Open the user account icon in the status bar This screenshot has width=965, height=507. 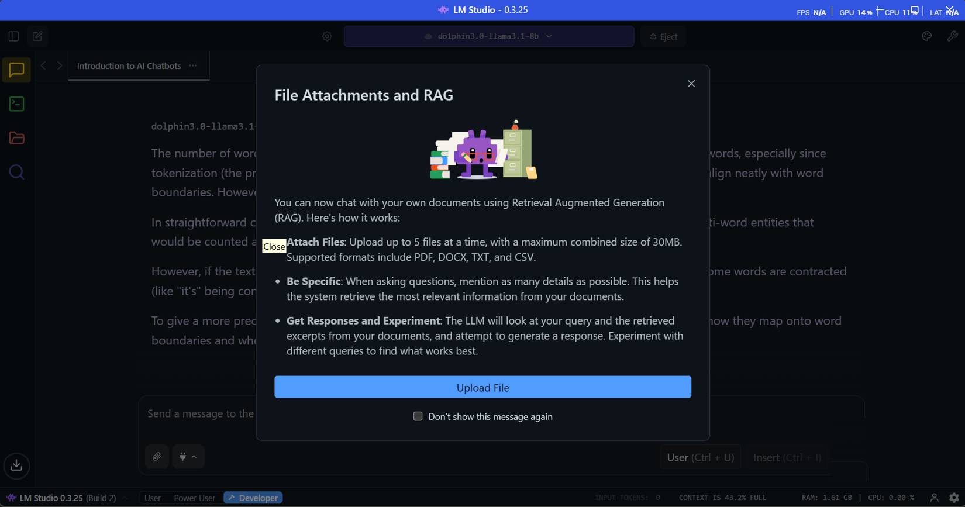point(934,498)
